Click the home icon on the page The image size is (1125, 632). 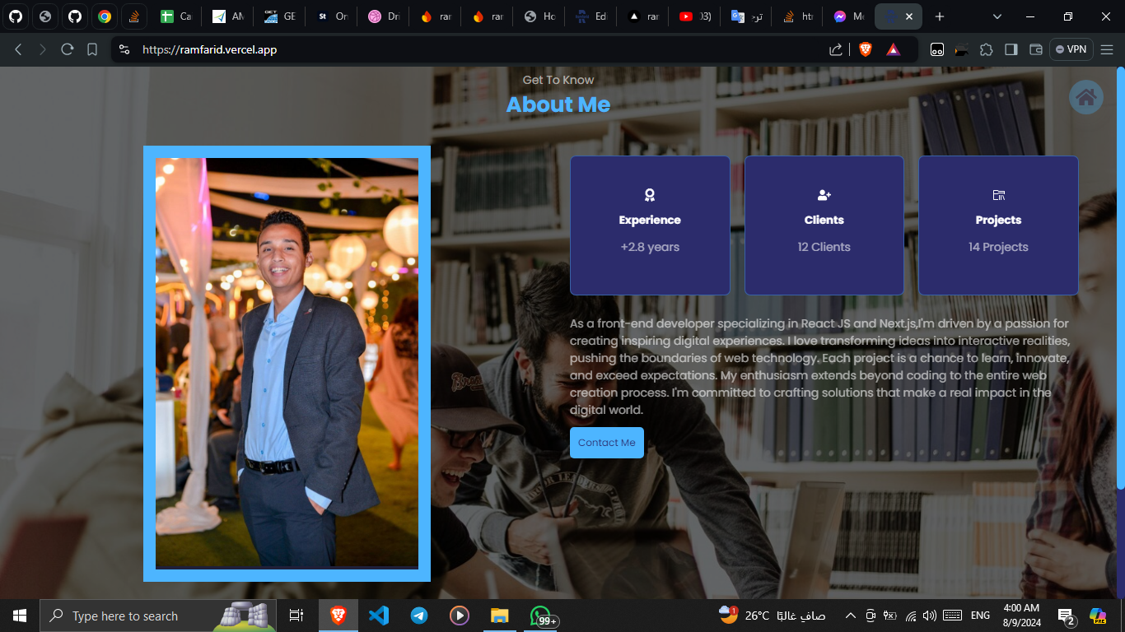pos(1086,97)
